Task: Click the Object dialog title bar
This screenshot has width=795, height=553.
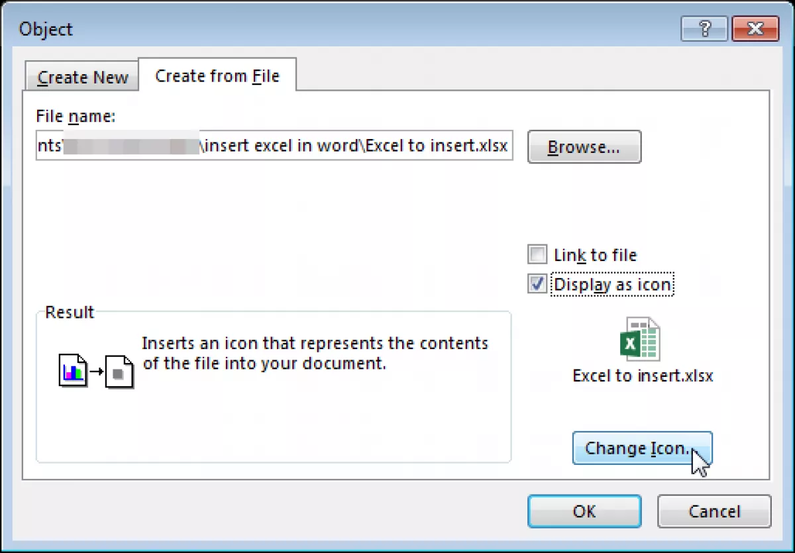Action: coord(344,29)
